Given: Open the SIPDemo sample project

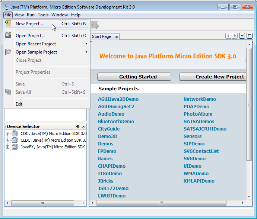Looking at the screenshot, I should pos(194,144).
